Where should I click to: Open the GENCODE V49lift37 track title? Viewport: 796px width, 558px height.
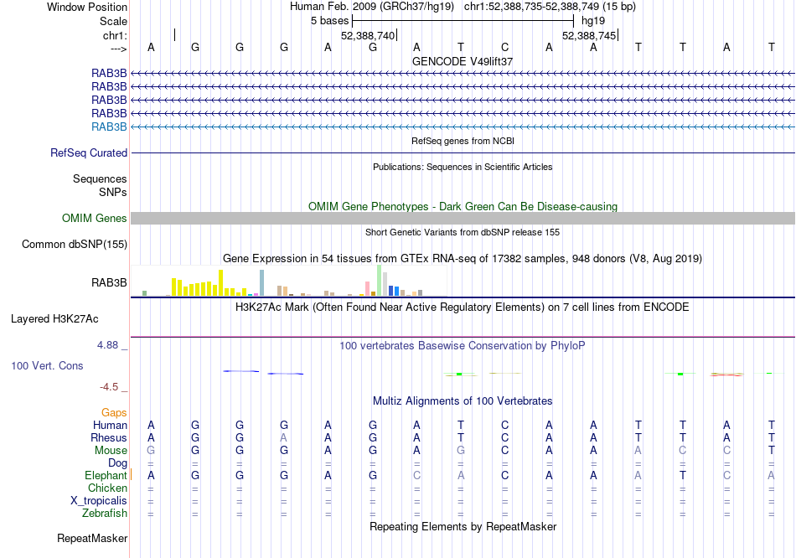click(x=463, y=61)
